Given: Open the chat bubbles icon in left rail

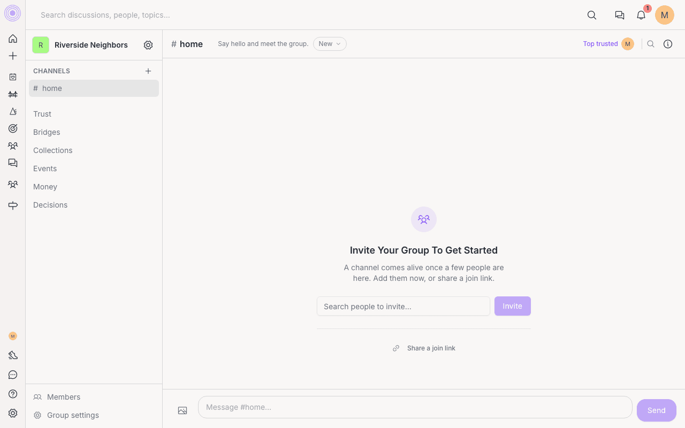Looking at the screenshot, I should click(13, 163).
